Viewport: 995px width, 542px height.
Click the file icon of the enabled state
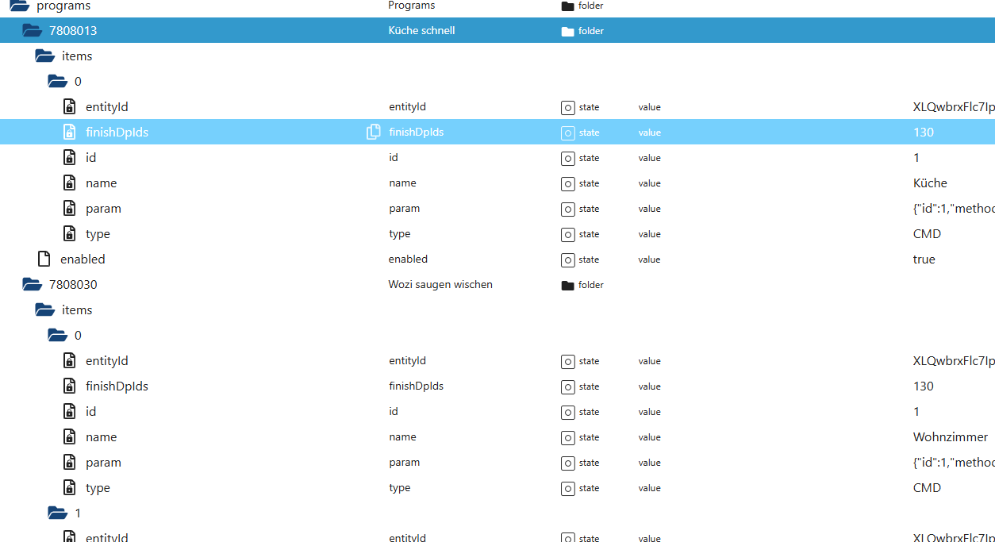tap(44, 259)
